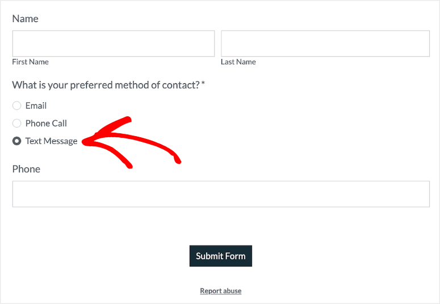The image size is (440, 304).
Task: Click the "Text Message" option label text
Action: coord(51,141)
